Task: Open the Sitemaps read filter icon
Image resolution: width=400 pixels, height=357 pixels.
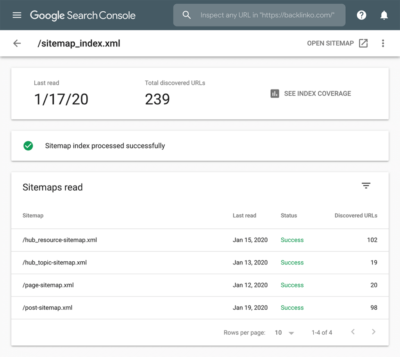Action: pos(366,186)
